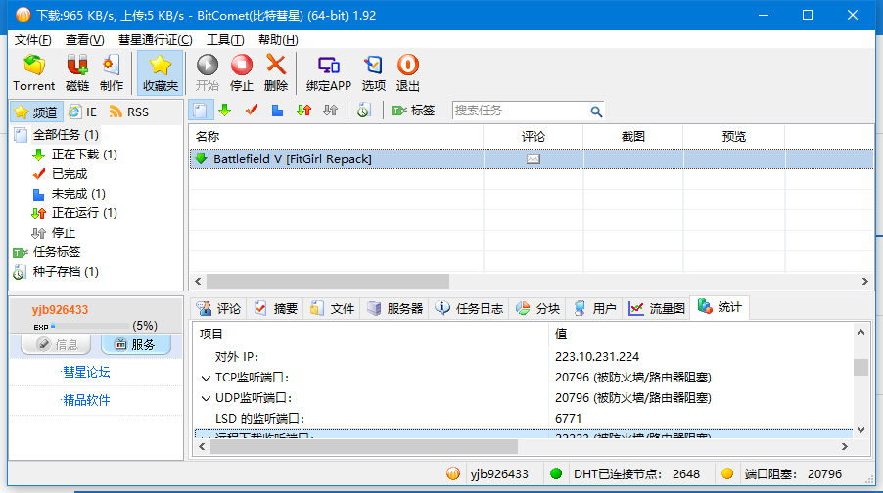Delete the task with 删除
This screenshot has width=883, height=493.
pos(276,73)
